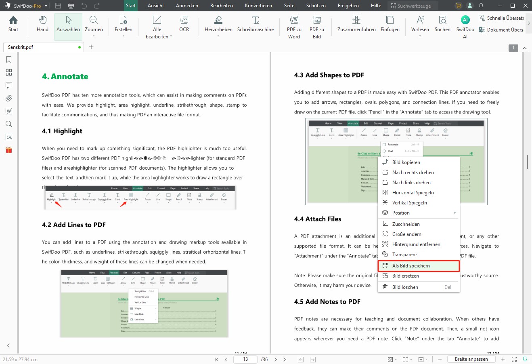Open the Erstellen dropdown
The width and height of the screenshot is (532, 364).
[x=124, y=26]
